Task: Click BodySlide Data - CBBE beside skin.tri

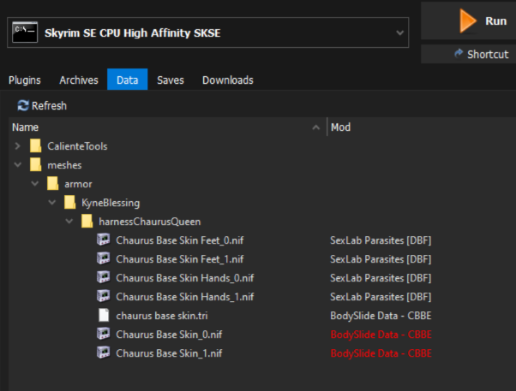Action: point(381,316)
